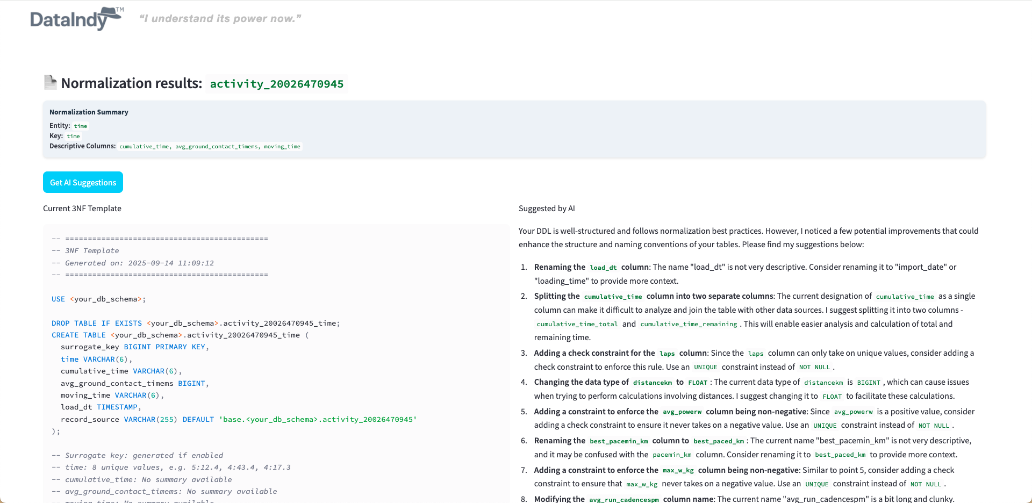Click the Entity value badge labeled time

click(80, 126)
